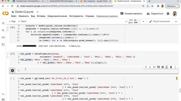Viewport: 181px width, 101px height.
Task: Open a new browser tab
Action: 149,1
